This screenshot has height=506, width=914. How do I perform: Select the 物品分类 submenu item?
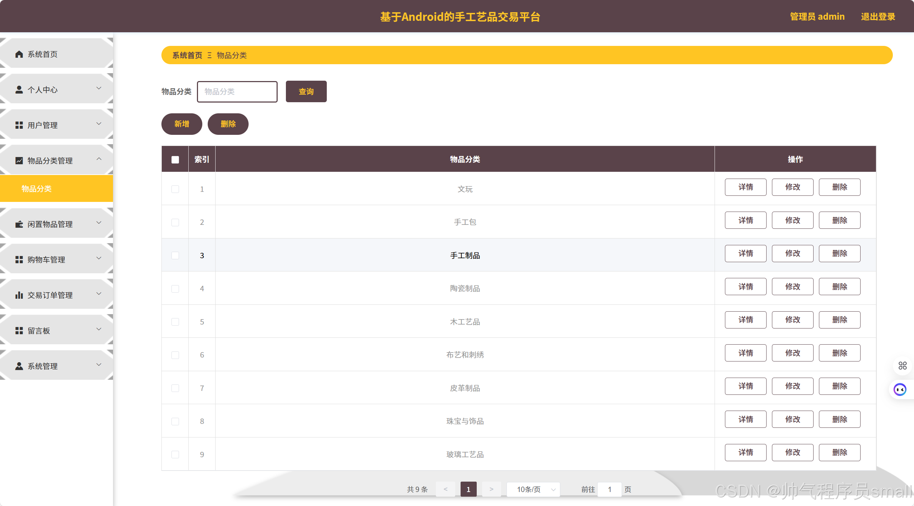[37, 189]
